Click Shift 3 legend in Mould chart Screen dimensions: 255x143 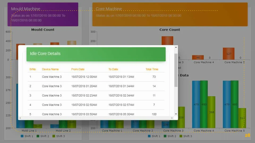click(x=58, y=136)
